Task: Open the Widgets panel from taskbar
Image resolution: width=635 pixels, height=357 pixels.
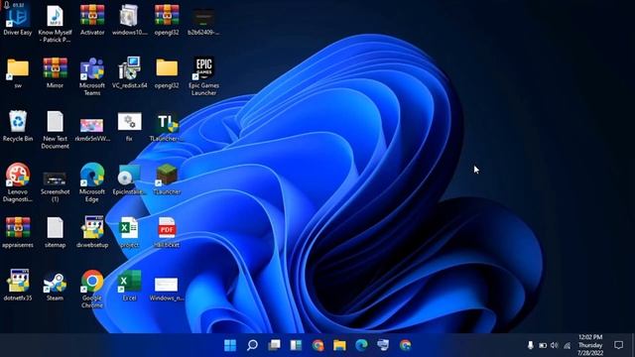Action: [296, 345]
